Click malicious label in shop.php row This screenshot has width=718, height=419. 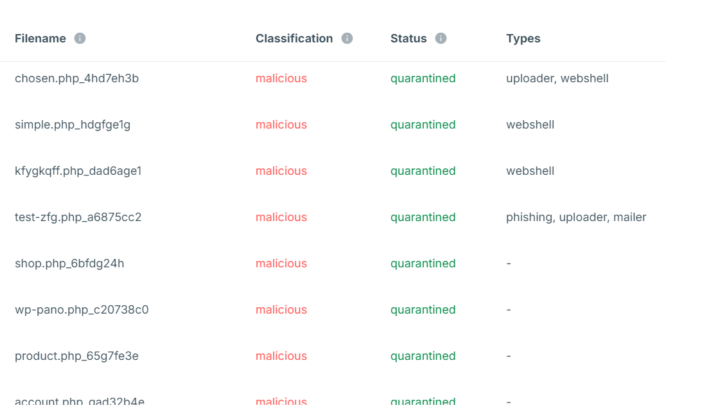281,263
